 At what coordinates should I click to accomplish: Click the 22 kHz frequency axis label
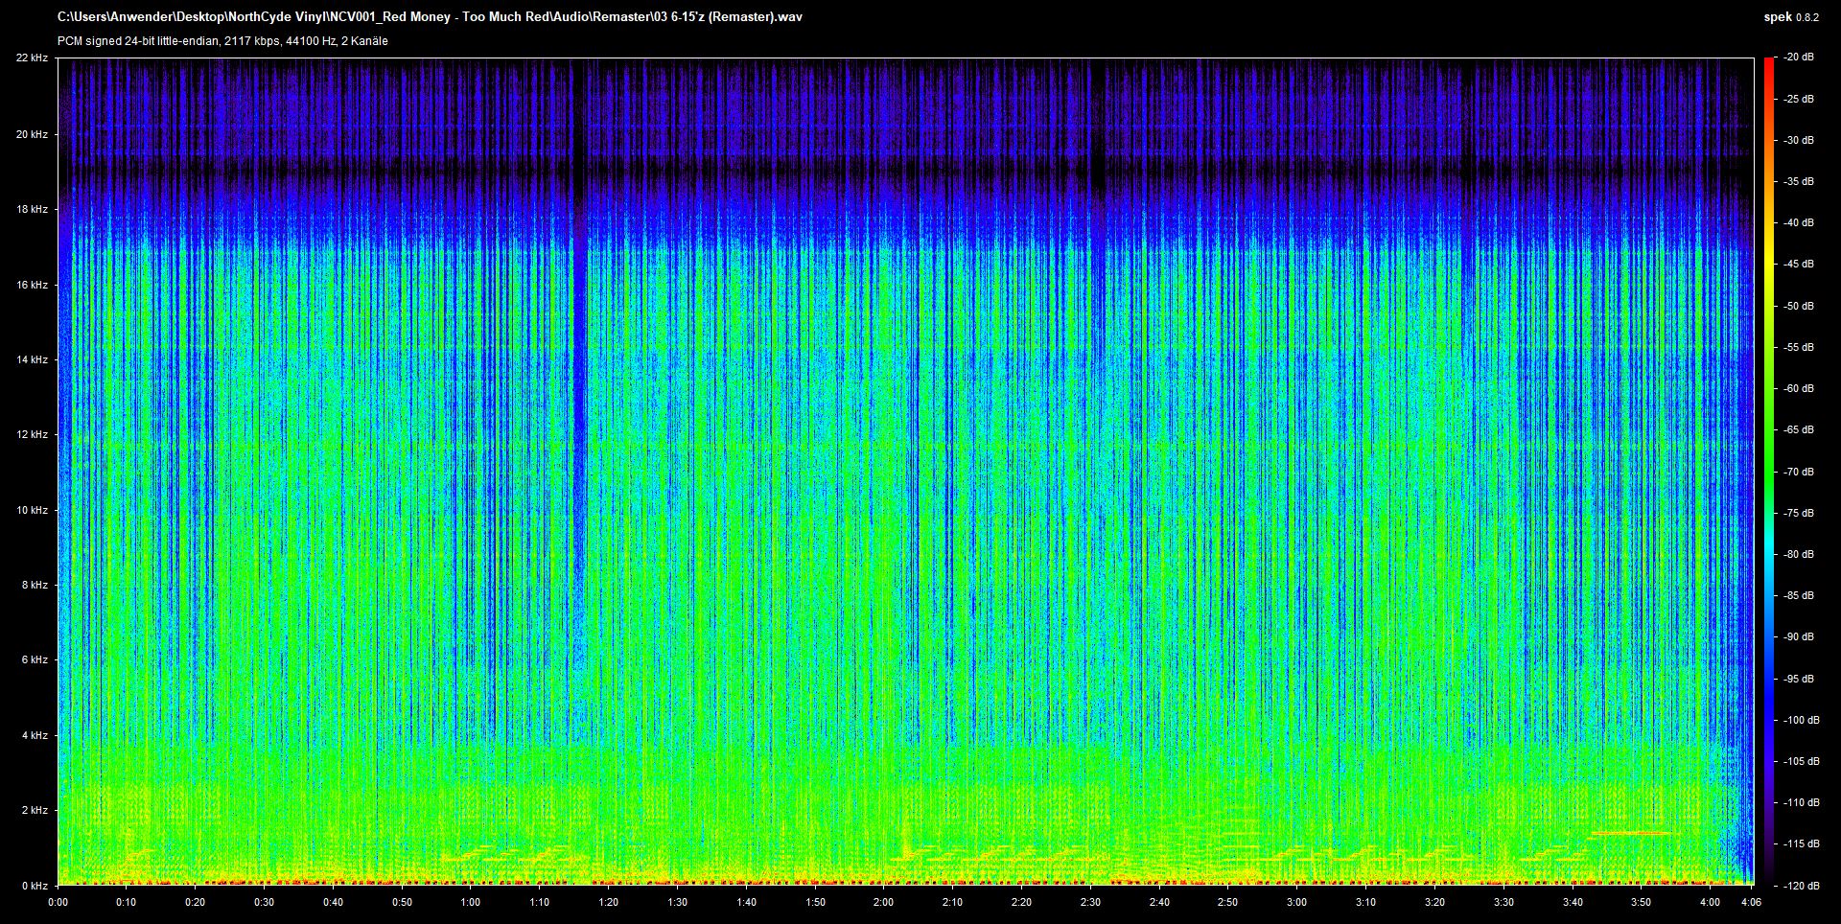[x=32, y=58]
